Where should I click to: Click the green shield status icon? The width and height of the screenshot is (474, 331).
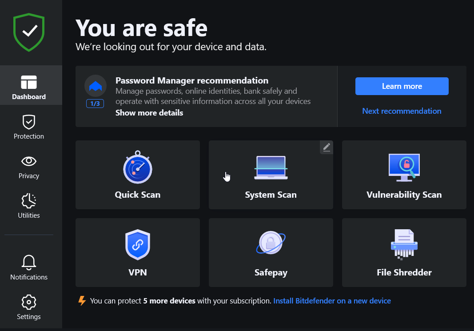pos(29,32)
